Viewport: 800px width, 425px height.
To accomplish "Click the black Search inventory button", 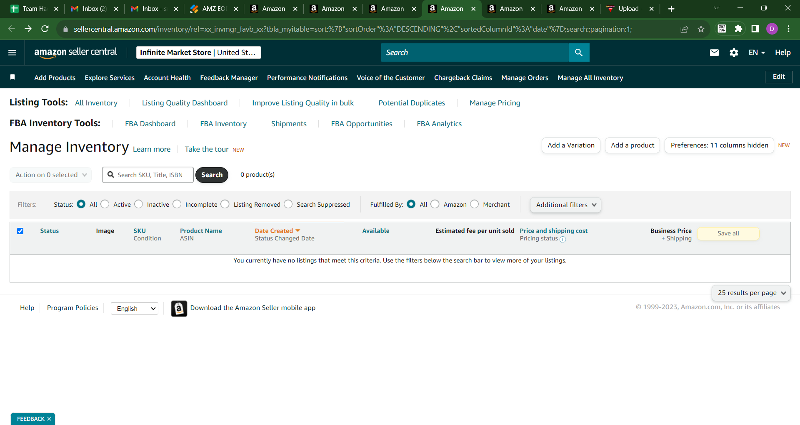I will pos(212,175).
